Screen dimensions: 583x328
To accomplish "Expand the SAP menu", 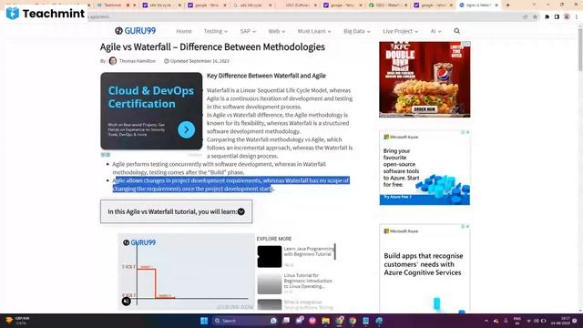I will tap(248, 31).
